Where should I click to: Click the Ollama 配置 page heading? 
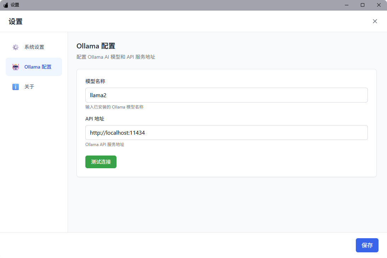click(96, 46)
